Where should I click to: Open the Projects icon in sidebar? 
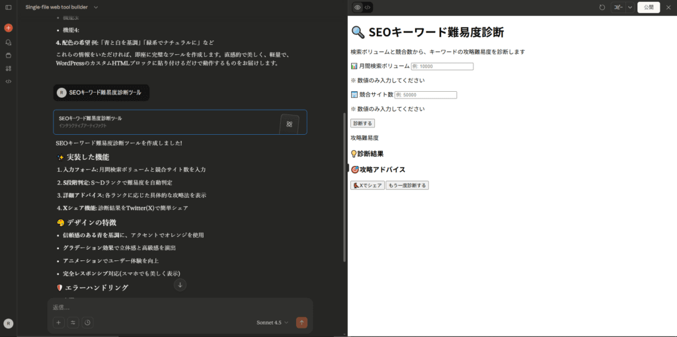(x=8, y=56)
